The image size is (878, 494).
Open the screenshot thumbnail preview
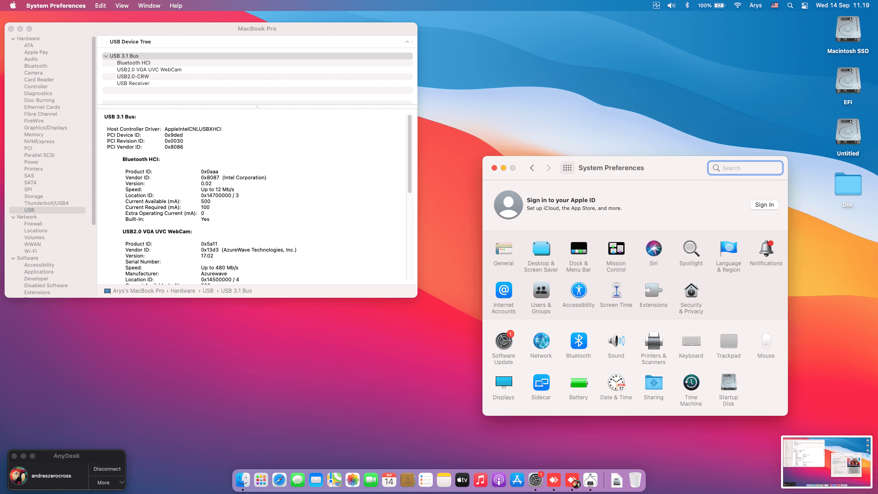click(827, 462)
